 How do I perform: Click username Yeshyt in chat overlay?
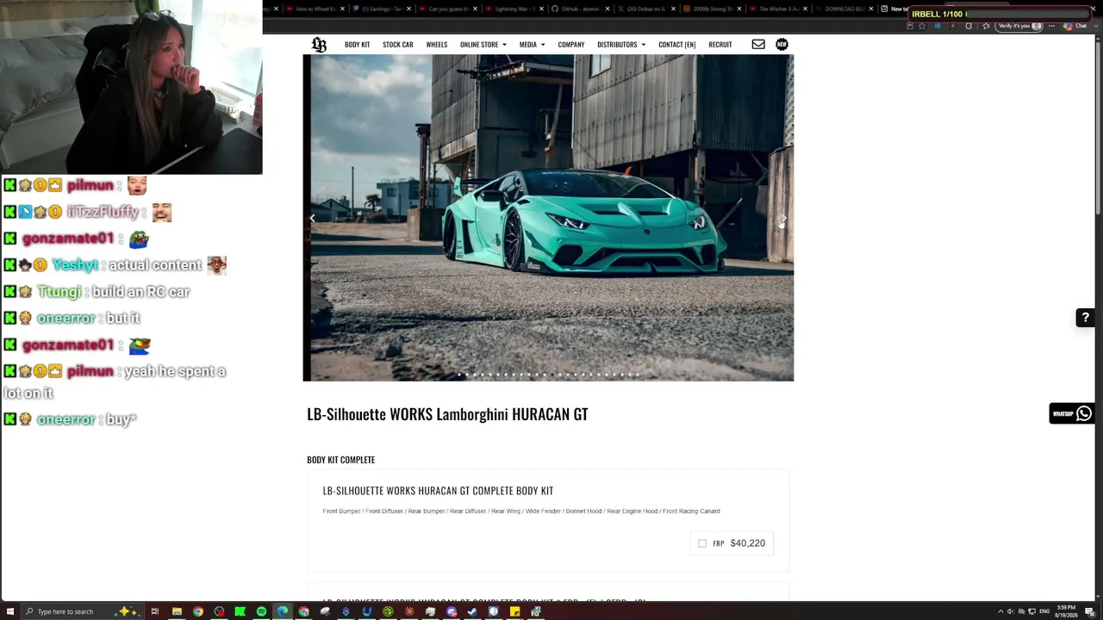click(x=76, y=265)
